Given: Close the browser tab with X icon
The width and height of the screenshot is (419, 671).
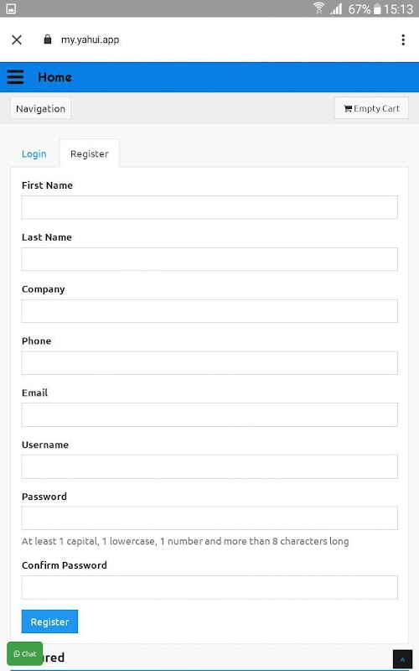Looking at the screenshot, I should tap(17, 39).
